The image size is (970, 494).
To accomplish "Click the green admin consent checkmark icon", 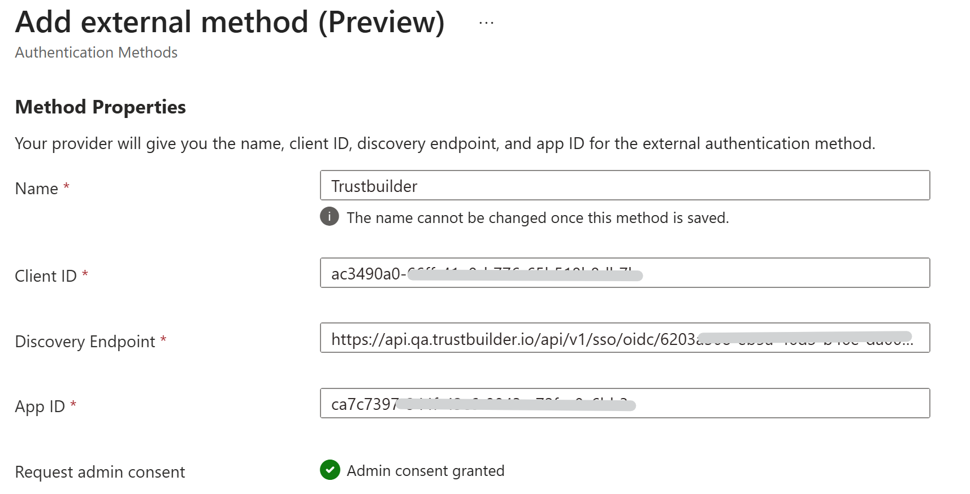I will [x=330, y=470].
